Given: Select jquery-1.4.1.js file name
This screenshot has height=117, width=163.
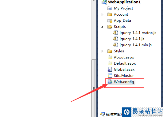Looking at the screenshot, I should (132, 39).
